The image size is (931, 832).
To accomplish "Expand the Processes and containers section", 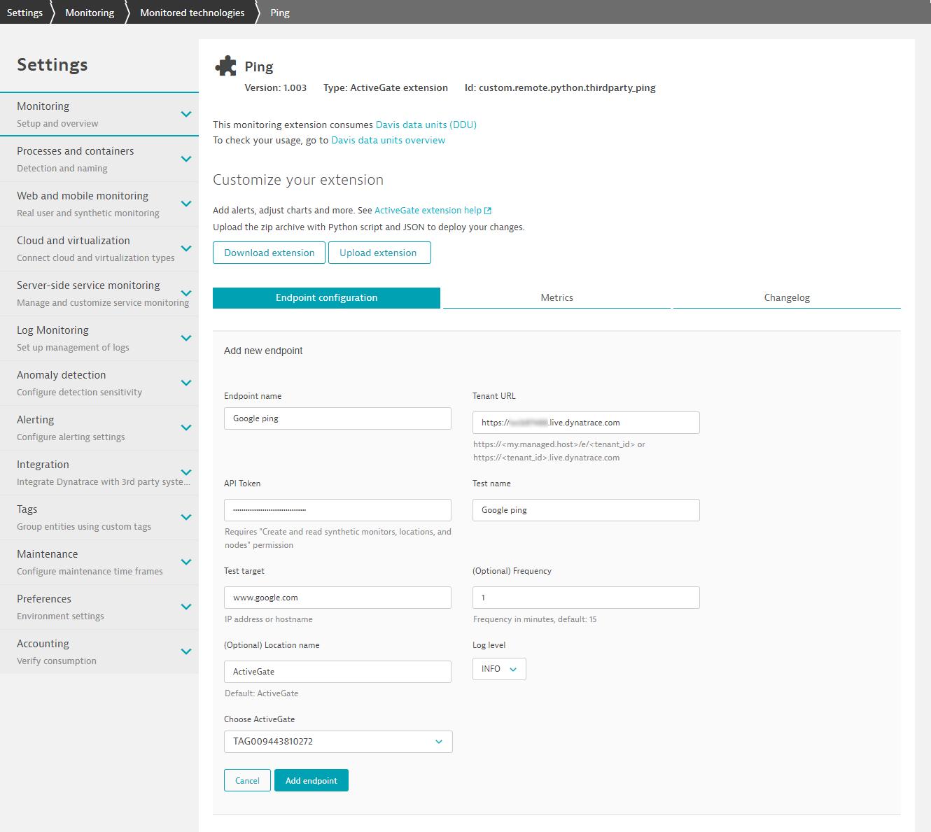I will 186,158.
